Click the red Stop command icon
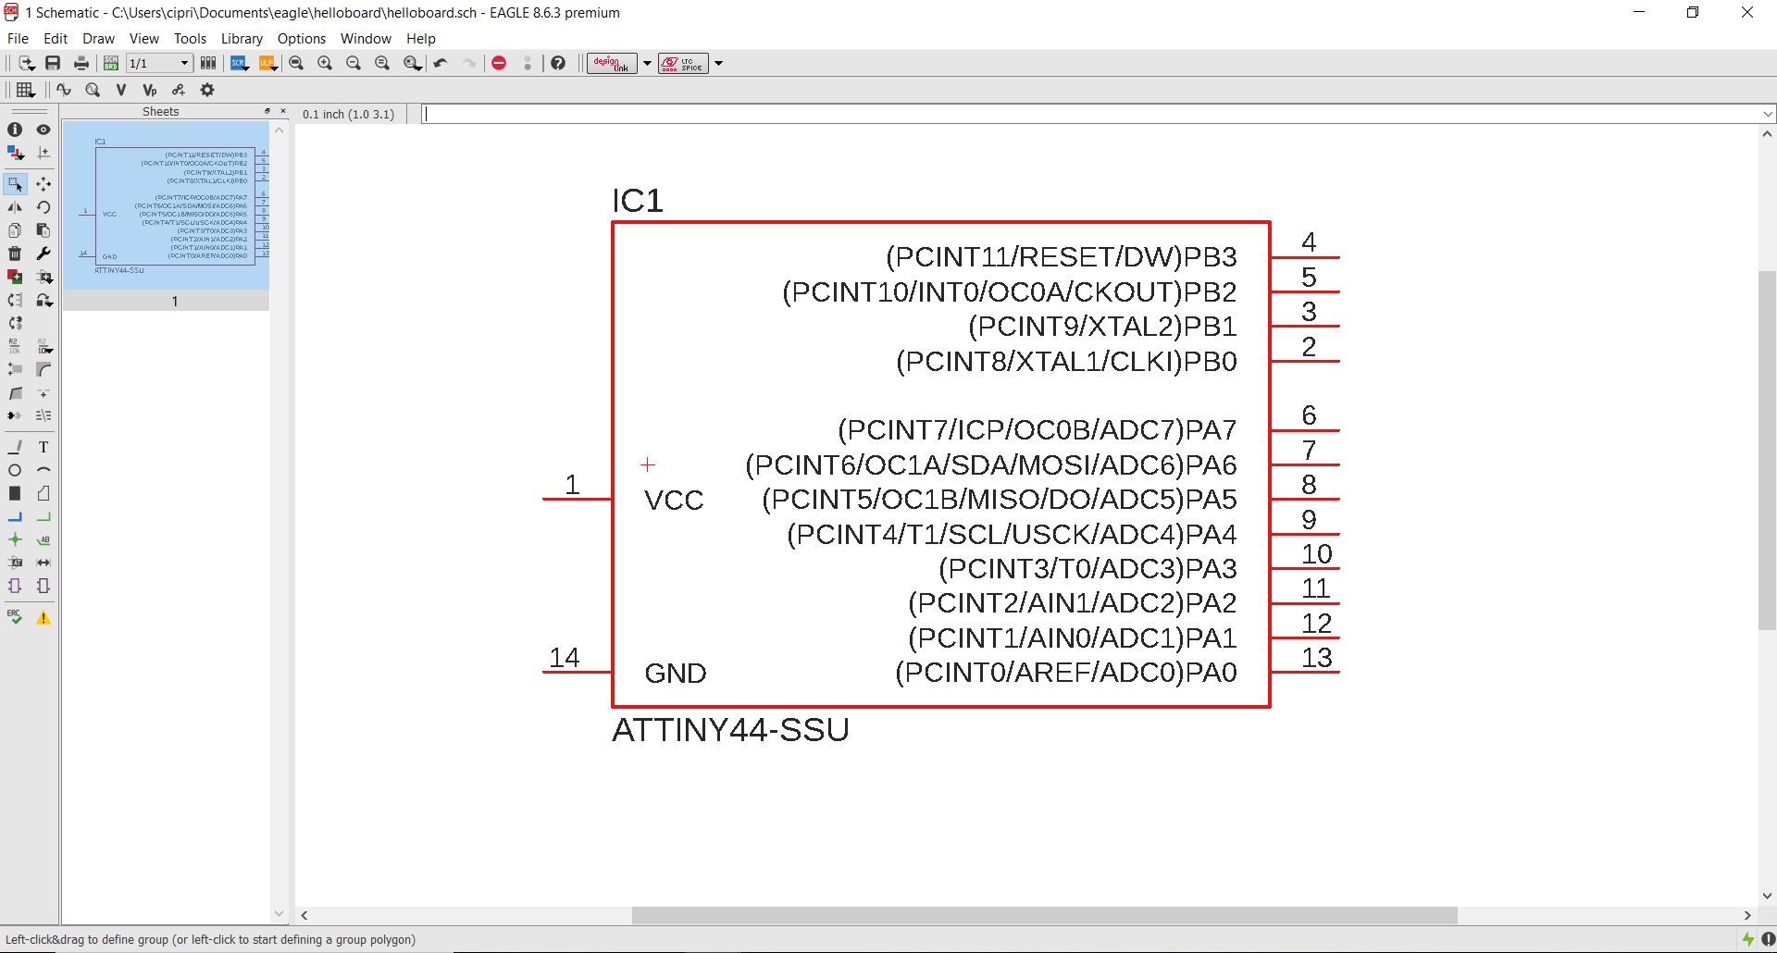Screen dimensions: 1777x953 tap(499, 63)
